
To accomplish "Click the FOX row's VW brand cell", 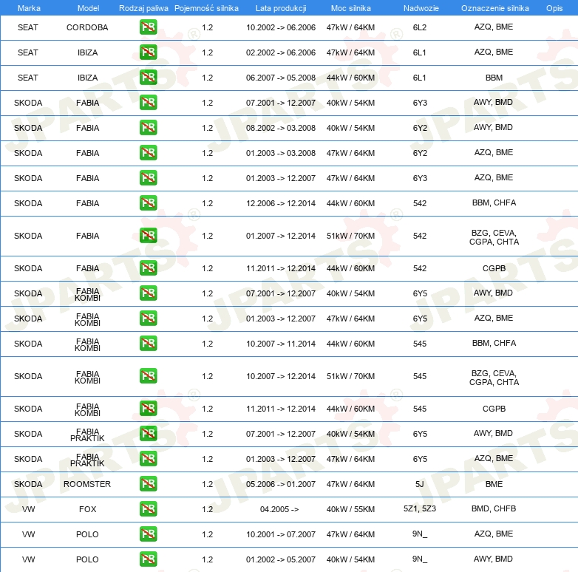I will tap(28, 509).
